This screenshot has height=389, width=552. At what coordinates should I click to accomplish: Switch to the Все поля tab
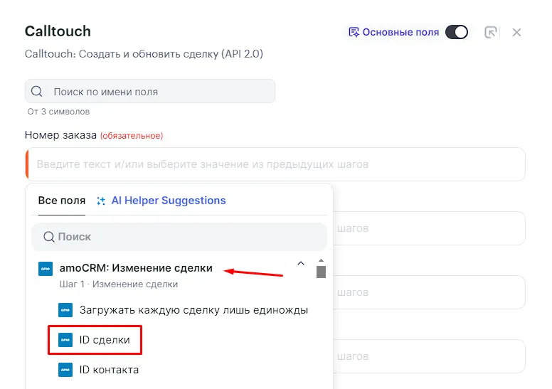pos(61,201)
